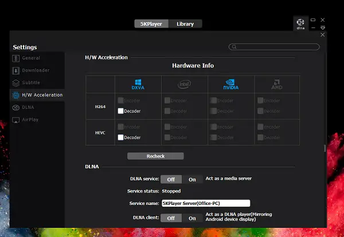The width and height of the screenshot is (344, 237).
Task: Go to Subtitle settings
Action: (x=37, y=82)
